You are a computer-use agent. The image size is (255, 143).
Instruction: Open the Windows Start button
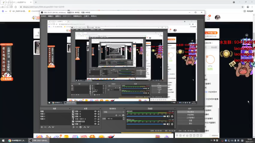coord(3,140)
